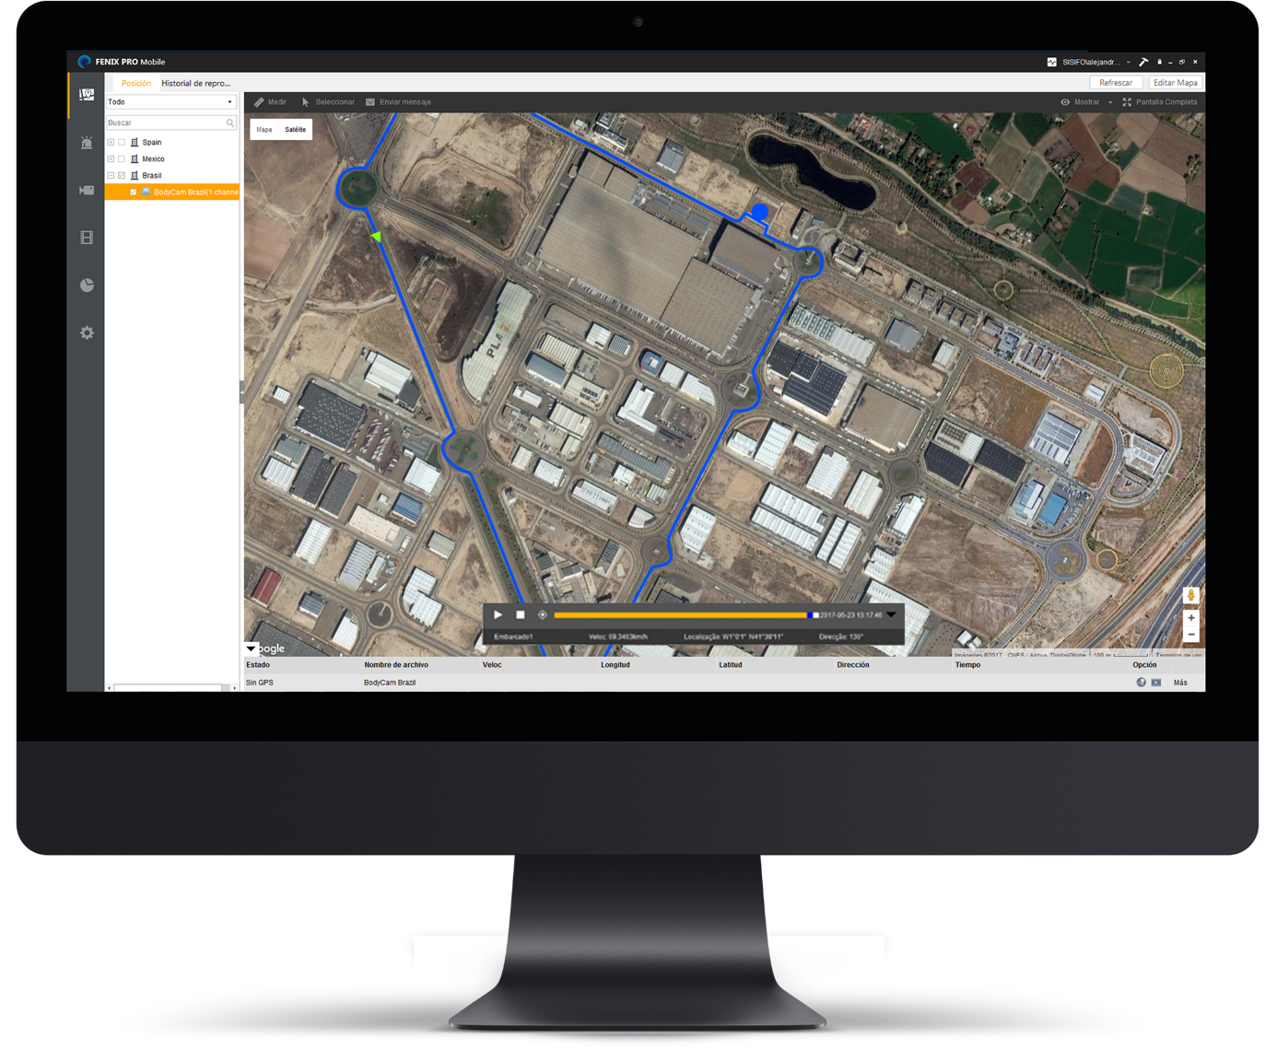1265x1063 pixels.
Task: Click the lock icon in title bar
Action: (1159, 62)
